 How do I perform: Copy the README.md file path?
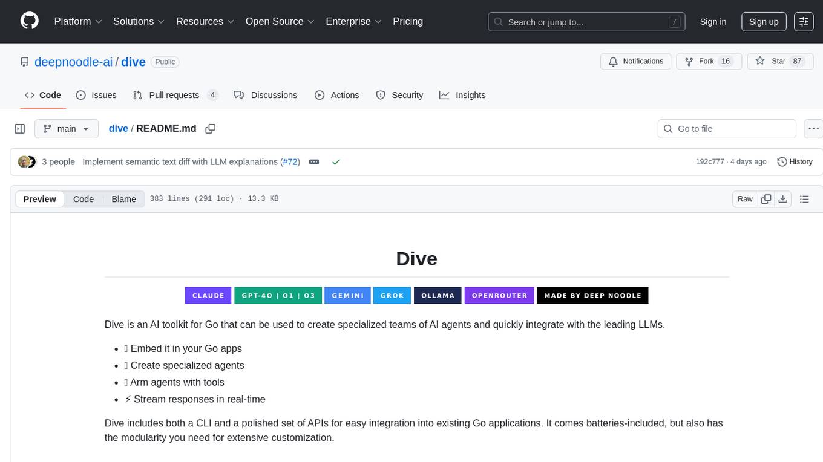[x=211, y=129]
